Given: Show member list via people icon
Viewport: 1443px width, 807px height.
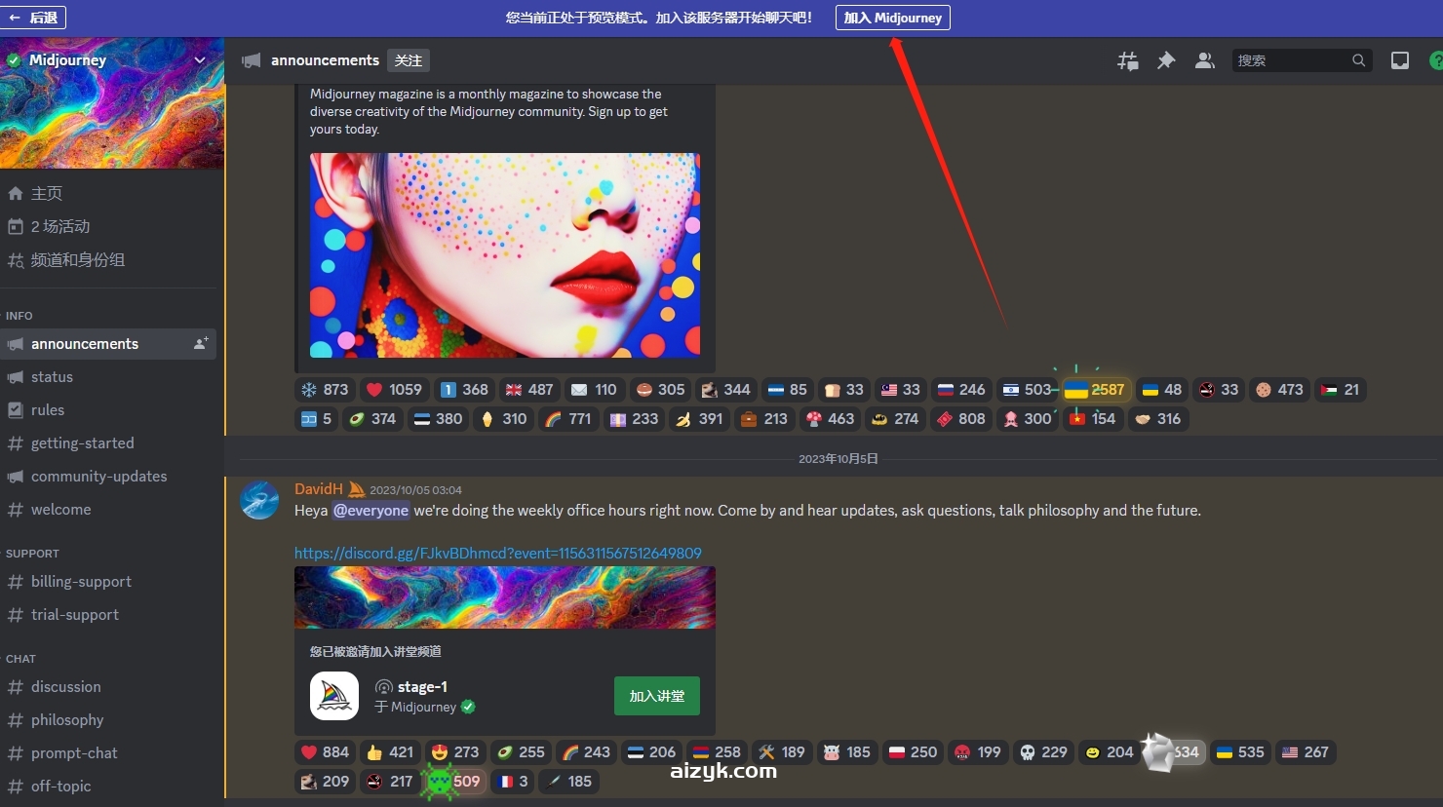Looking at the screenshot, I should click(1205, 60).
